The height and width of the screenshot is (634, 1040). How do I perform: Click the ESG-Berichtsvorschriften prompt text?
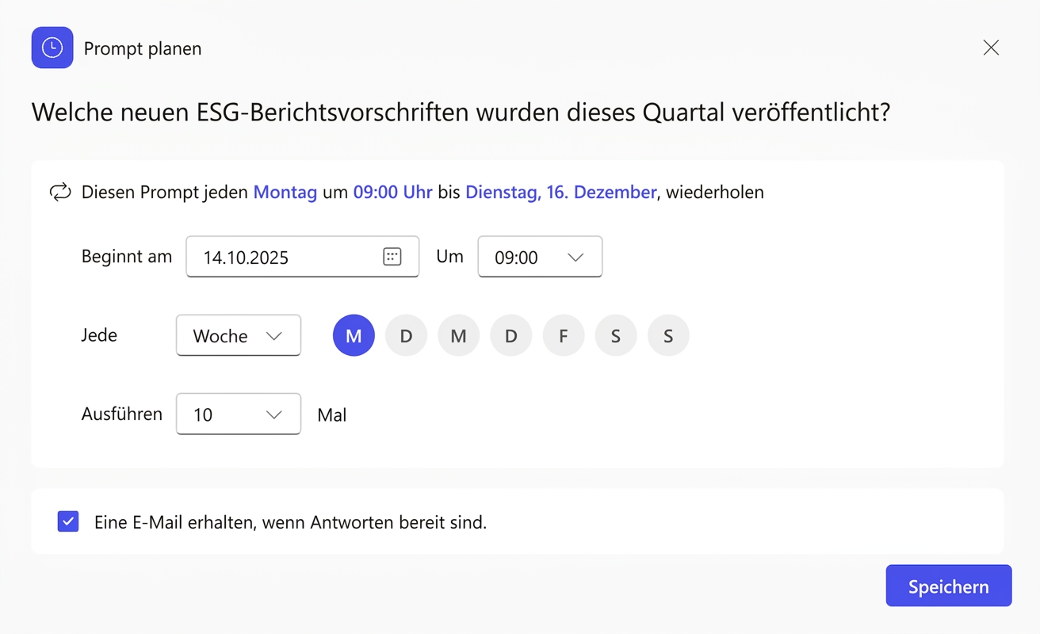[x=461, y=113]
